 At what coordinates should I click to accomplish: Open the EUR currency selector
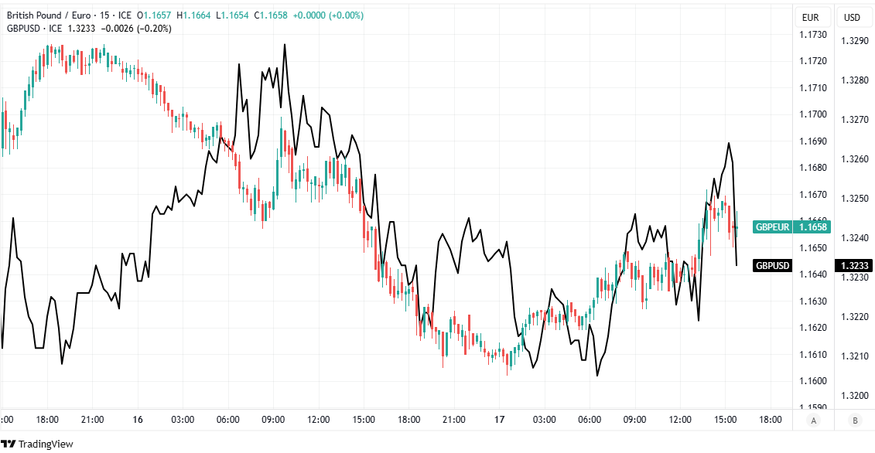click(811, 17)
